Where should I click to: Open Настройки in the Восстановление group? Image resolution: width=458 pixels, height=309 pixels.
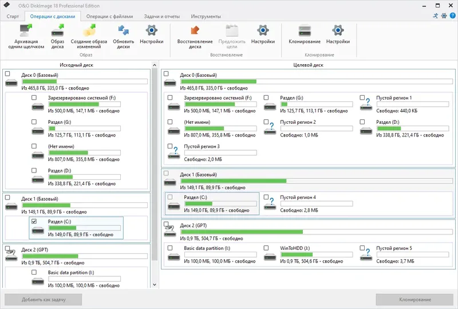coord(263,34)
